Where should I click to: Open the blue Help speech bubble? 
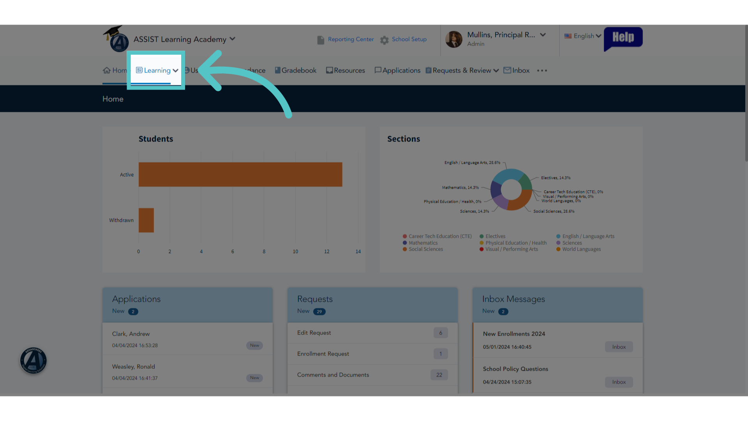[623, 39]
